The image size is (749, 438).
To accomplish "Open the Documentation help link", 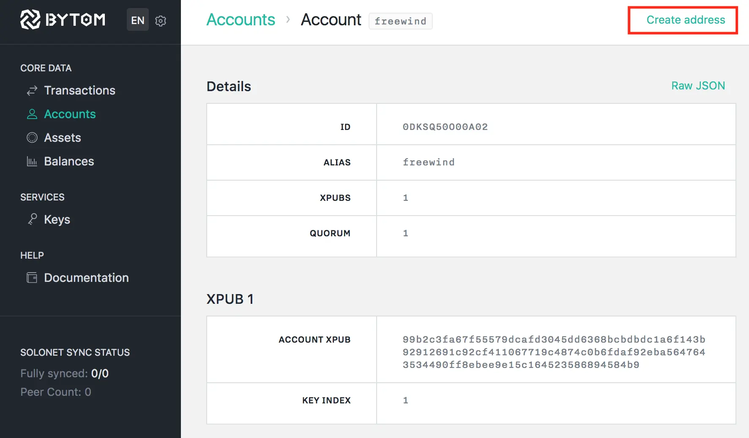I will click(86, 278).
